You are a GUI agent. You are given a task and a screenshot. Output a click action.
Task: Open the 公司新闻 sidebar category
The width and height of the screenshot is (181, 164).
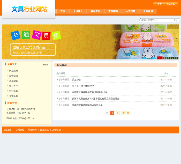[13, 96]
